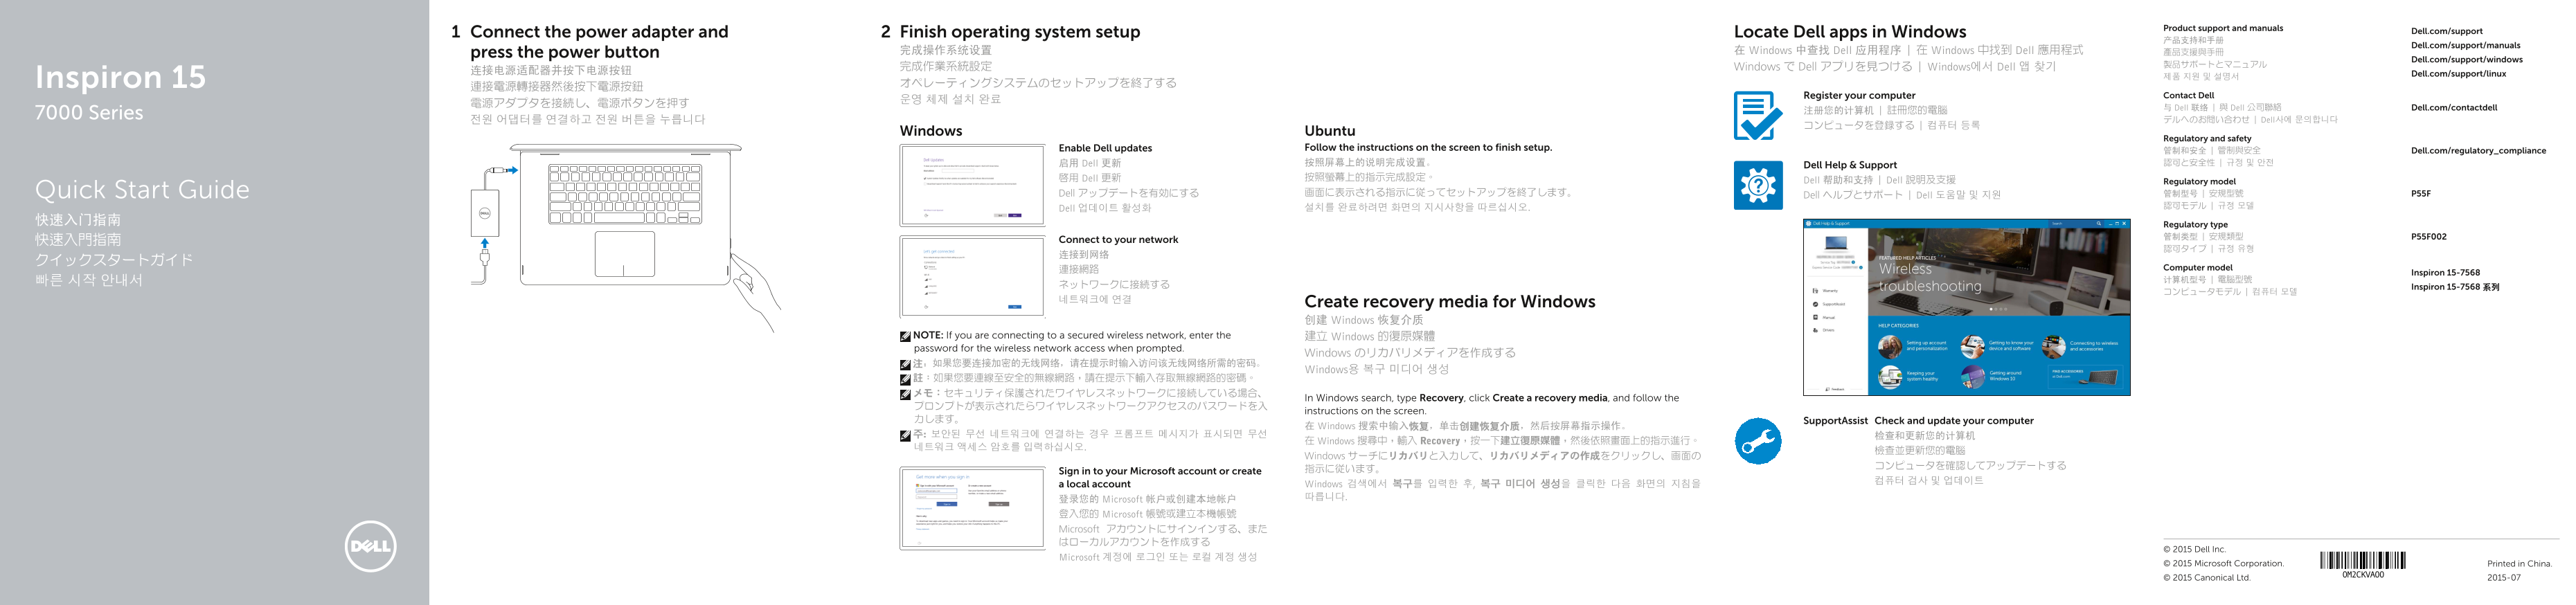Click the Manual icon in the Help & Support sidebar

point(1815,318)
